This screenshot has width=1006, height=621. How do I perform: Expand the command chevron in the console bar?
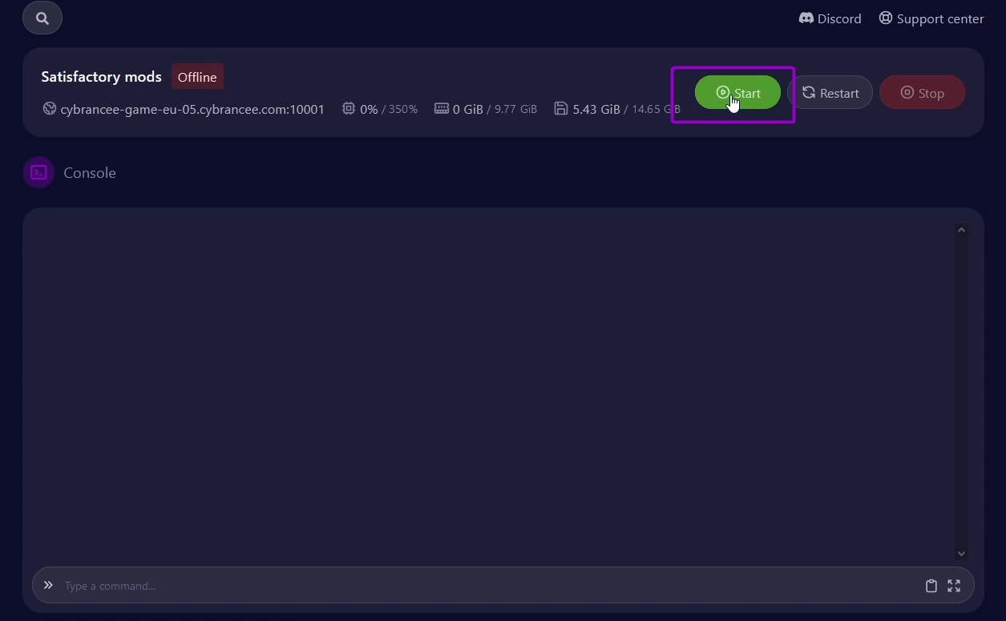(x=47, y=584)
